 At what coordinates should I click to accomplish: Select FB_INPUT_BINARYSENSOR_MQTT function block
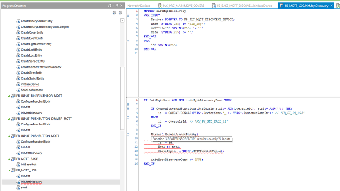click(39, 96)
